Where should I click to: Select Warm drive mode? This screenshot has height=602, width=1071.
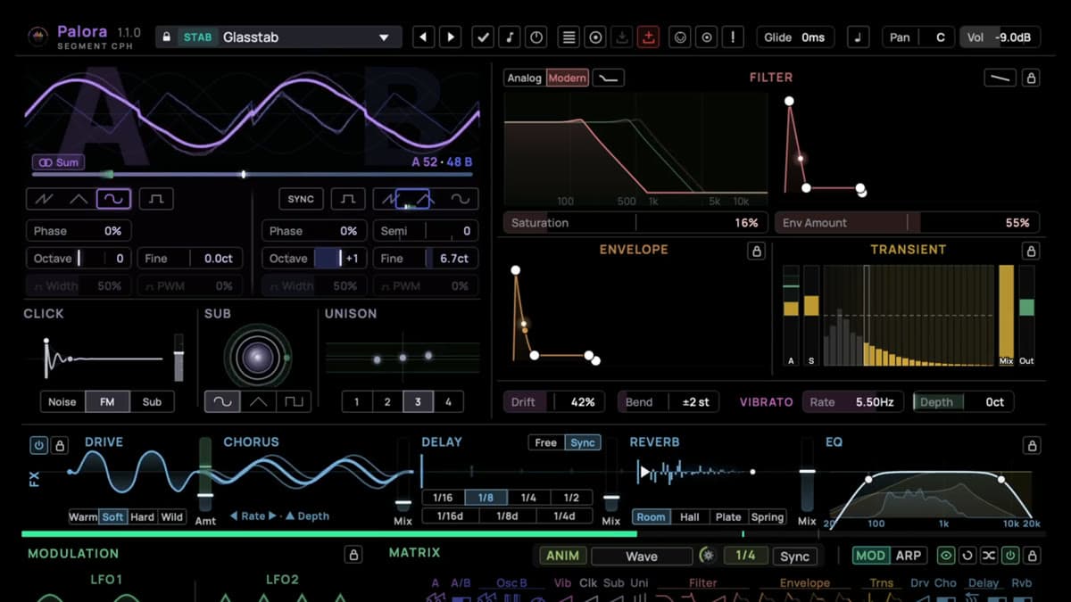tap(83, 517)
